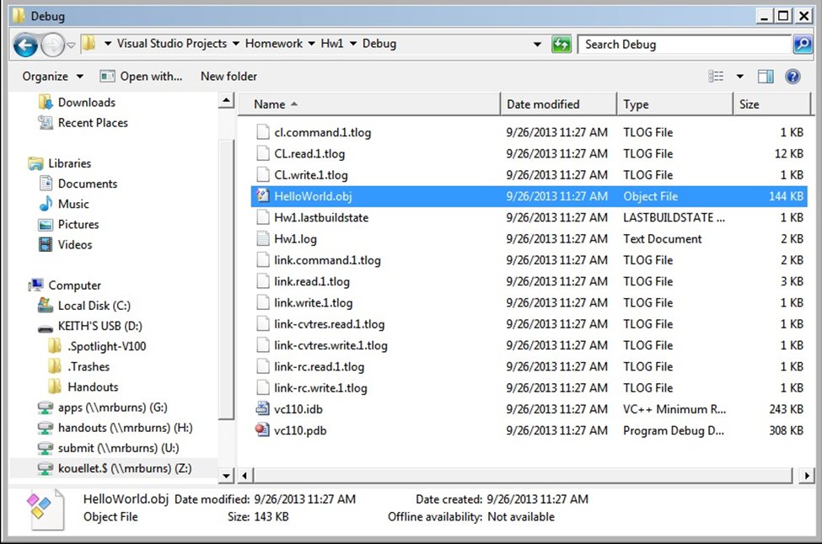Open the Organize menu

click(52, 77)
